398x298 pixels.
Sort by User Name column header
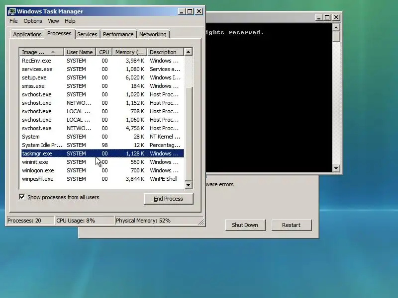pyautogui.click(x=80, y=52)
